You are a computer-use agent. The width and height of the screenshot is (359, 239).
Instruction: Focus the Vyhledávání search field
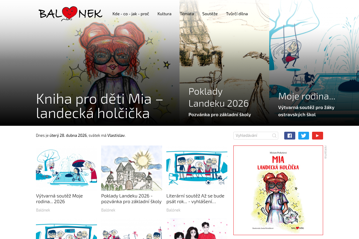pos(256,136)
